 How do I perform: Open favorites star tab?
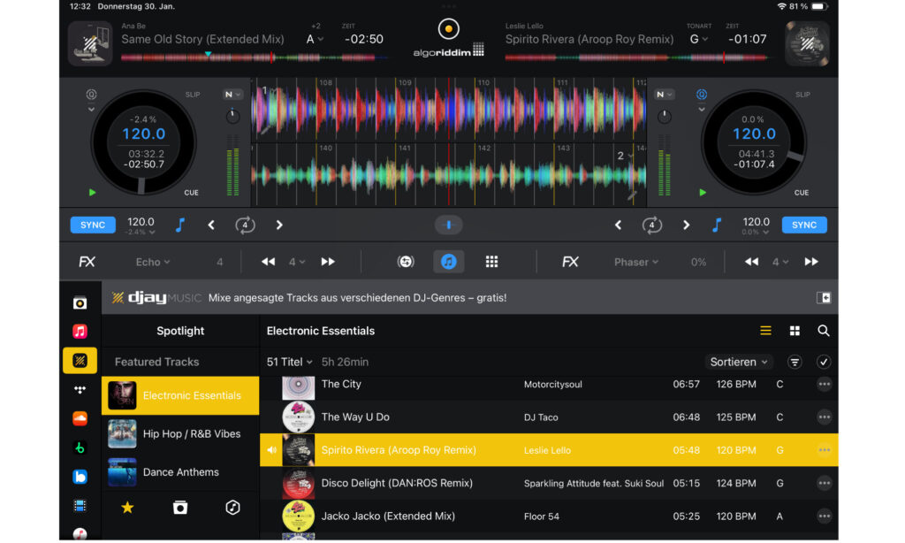127,508
